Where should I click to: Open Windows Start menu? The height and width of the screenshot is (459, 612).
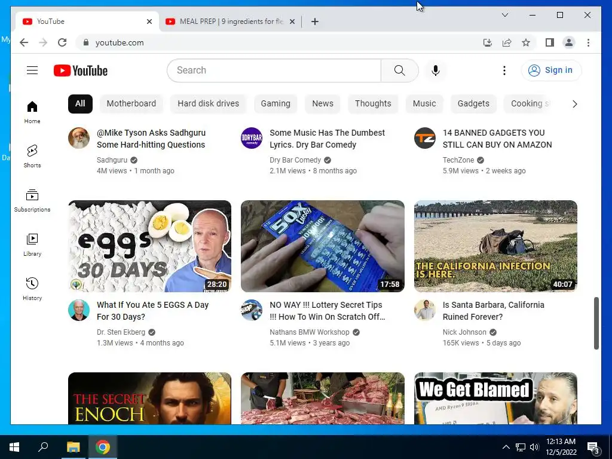(14, 447)
